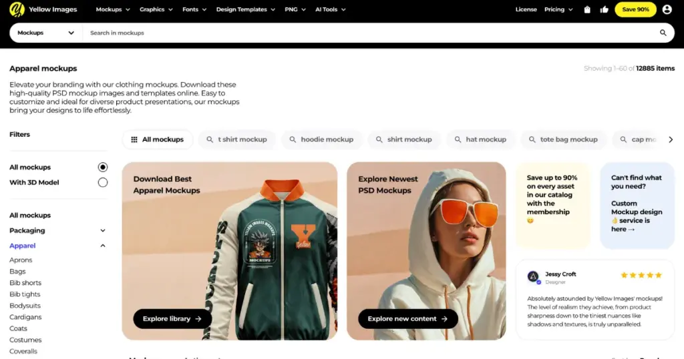
Task: Click the five-star rating in review card
Action: [641, 275]
